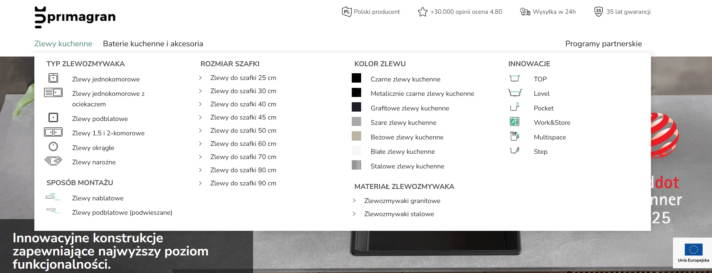Image resolution: width=712 pixels, height=273 pixels.
Task: Open the Zlewy kuchenne menu
Action: (63, 44)
